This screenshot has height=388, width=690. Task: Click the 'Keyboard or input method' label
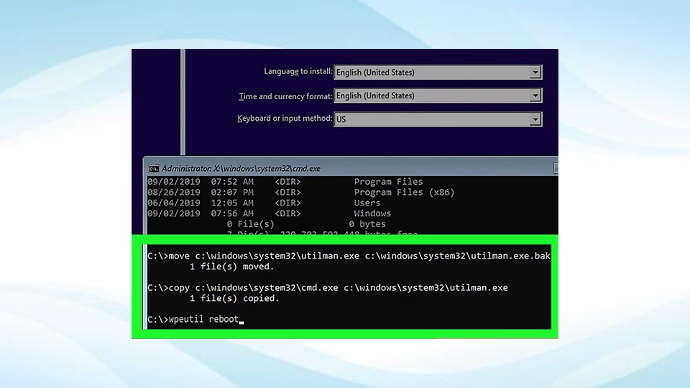pos(285,119)
